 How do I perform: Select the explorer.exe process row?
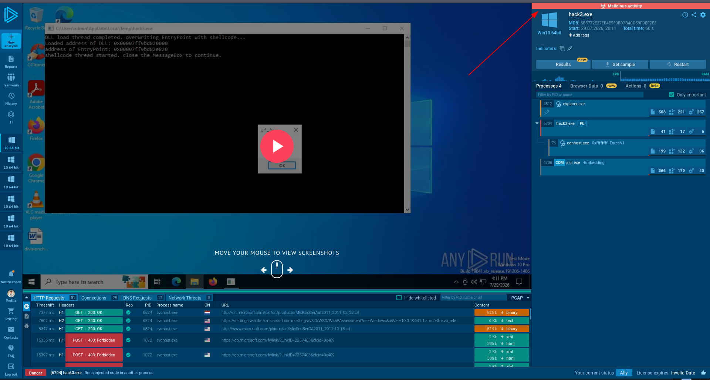click(623, 108)
